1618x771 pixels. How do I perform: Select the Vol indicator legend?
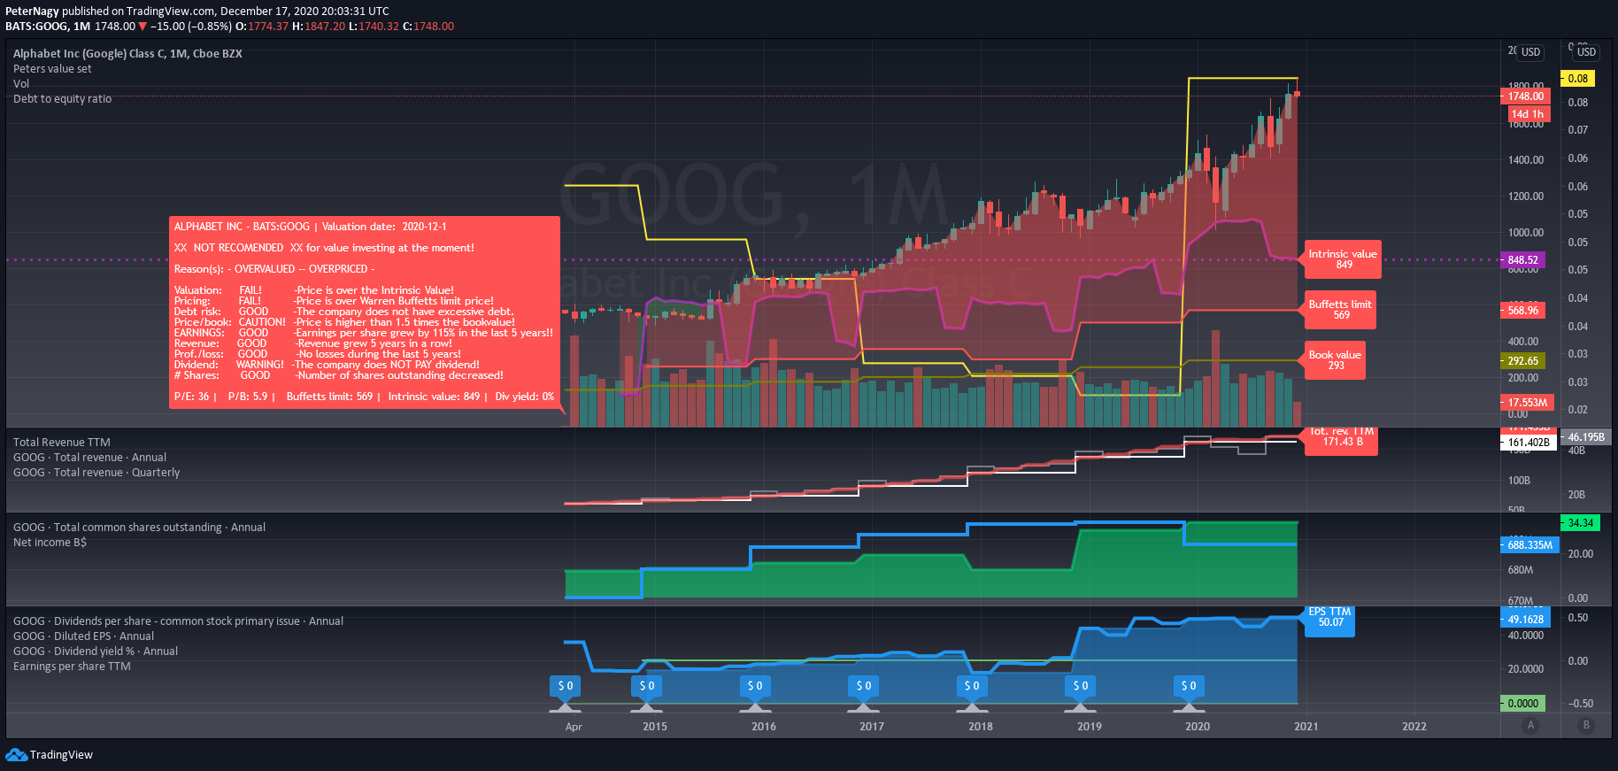[x=21, y=84]
